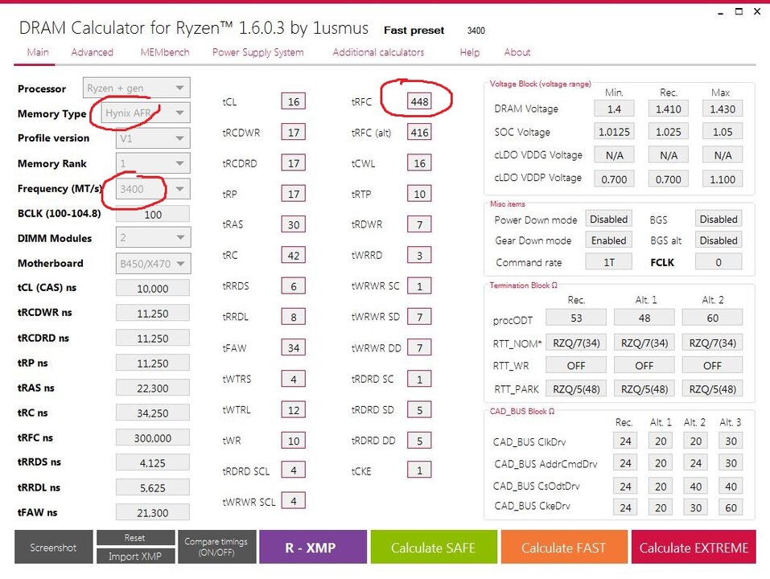This screenshot has height=579, width=770.
Task: Toggle Compare timings (ON/OFF)
Action: point(216,547)
